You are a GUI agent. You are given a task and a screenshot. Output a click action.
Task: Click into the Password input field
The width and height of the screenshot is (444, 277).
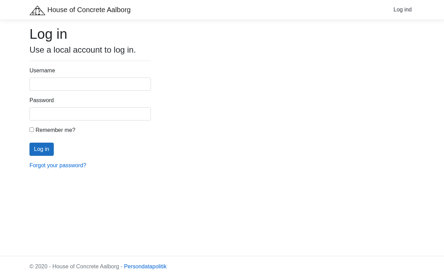tap(90, 114)
